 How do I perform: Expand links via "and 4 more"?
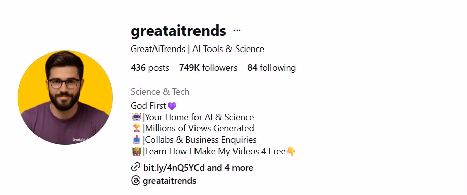[230, 168]
